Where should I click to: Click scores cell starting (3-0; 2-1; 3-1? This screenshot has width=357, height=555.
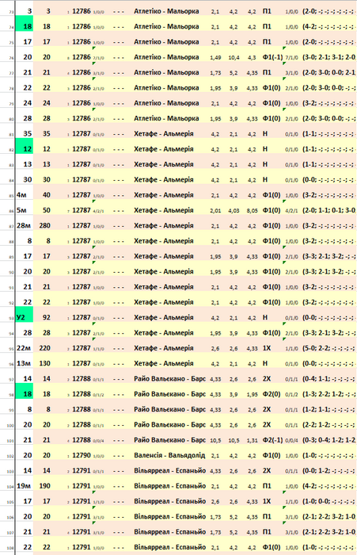[x=329, y=57]
